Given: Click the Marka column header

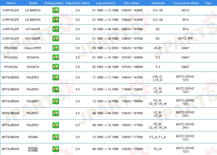Looking at the screenshot, I should point(11,3).
